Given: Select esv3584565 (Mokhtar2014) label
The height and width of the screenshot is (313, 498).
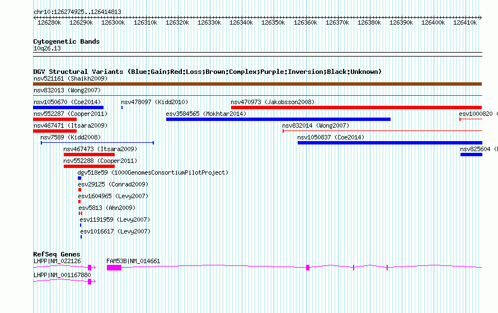Looking at the screenshot, I should pyautogui.click(x=206, y=114).
